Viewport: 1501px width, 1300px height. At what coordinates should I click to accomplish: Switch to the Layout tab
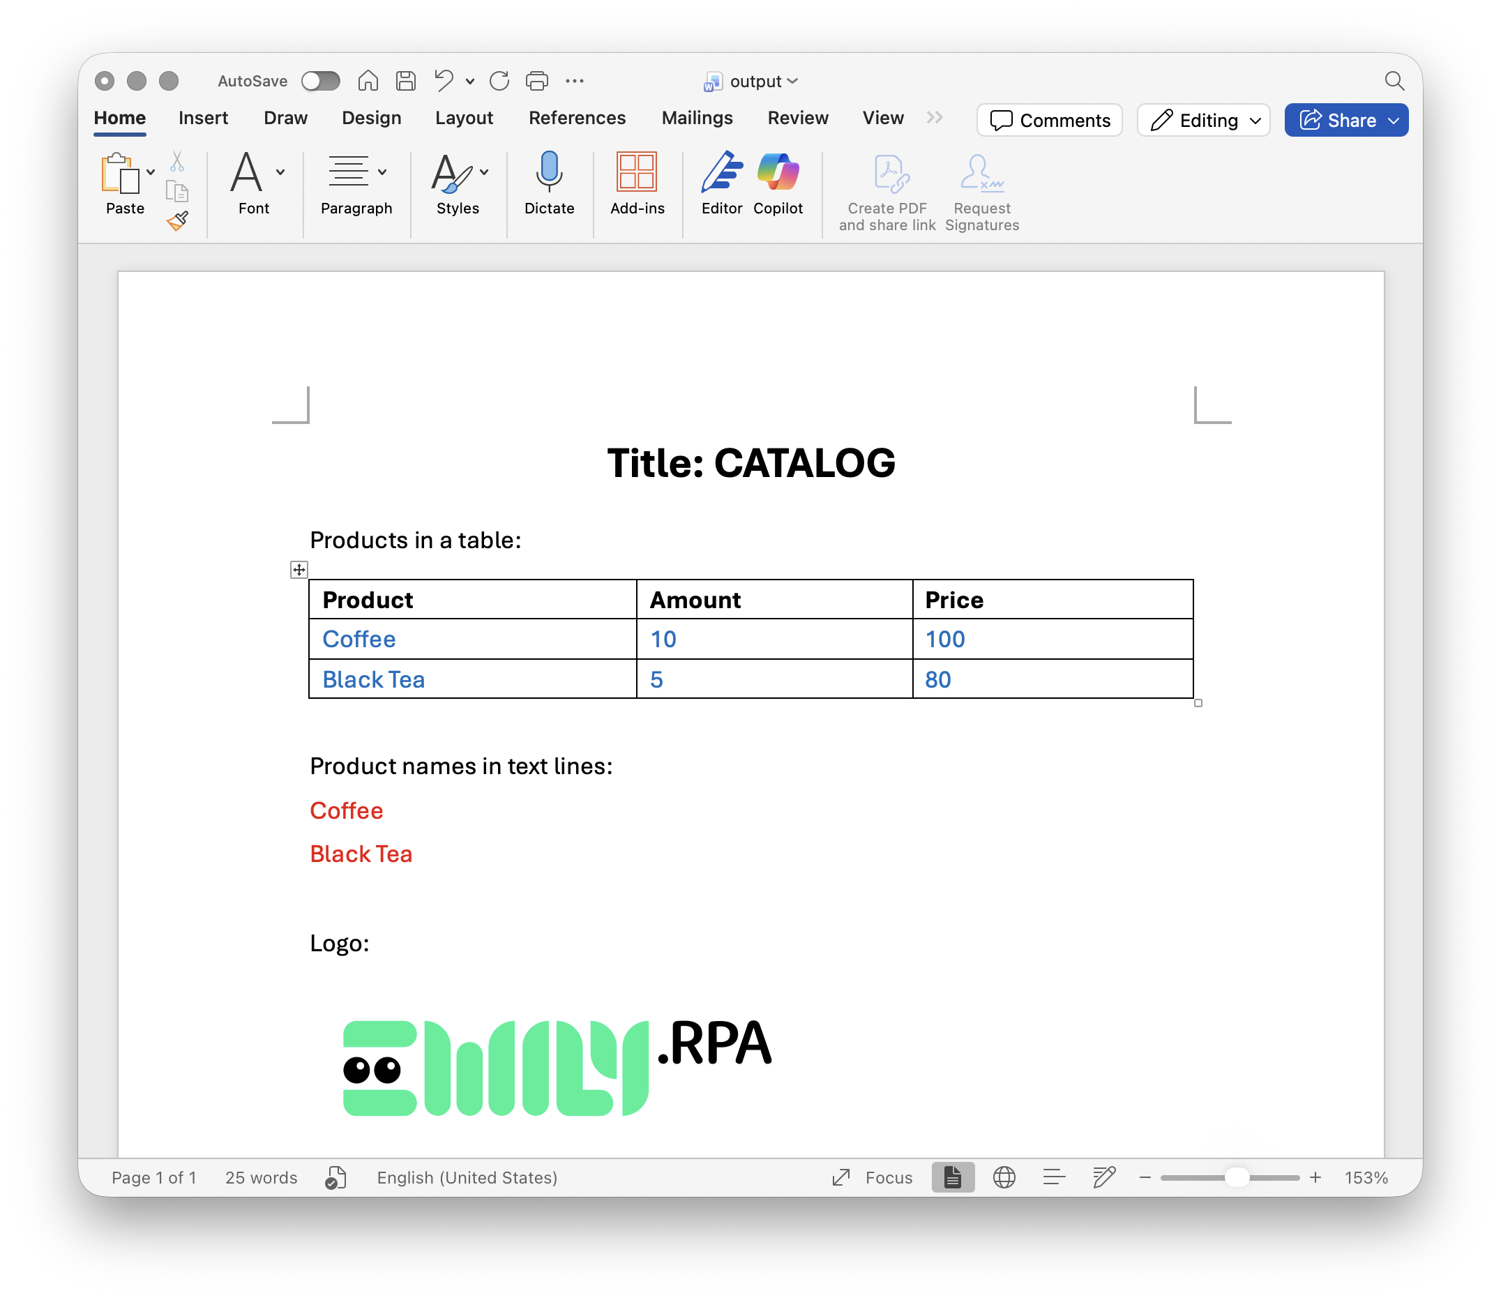point(464,119)
